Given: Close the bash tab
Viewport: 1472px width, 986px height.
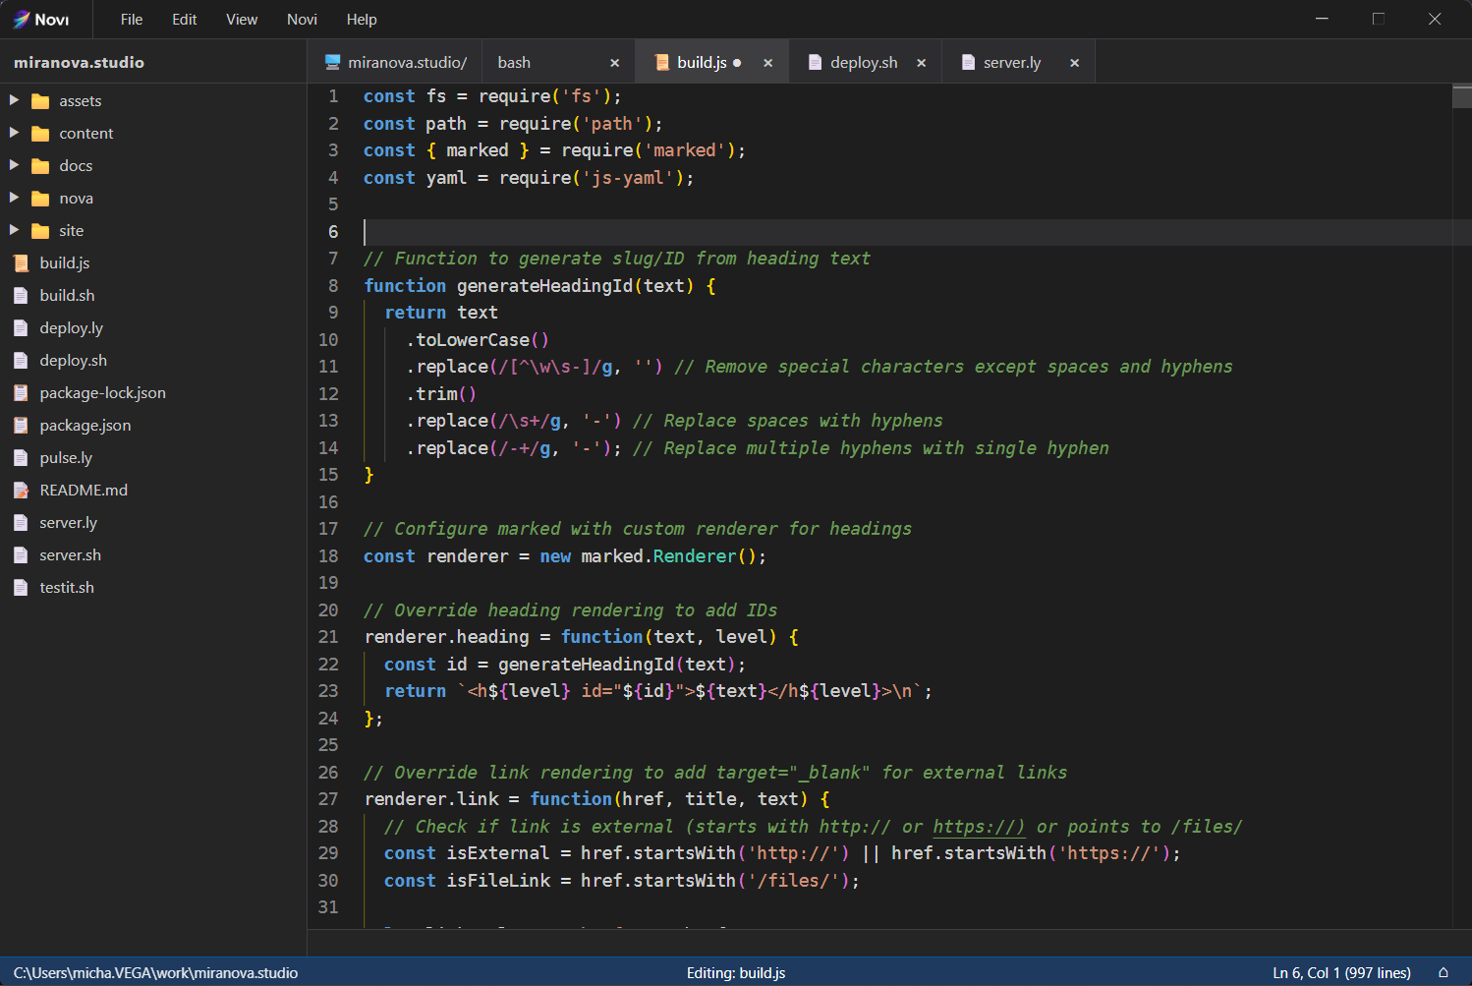Looking at the screenshot, I should pyautogui.click(x=615, y=61).
